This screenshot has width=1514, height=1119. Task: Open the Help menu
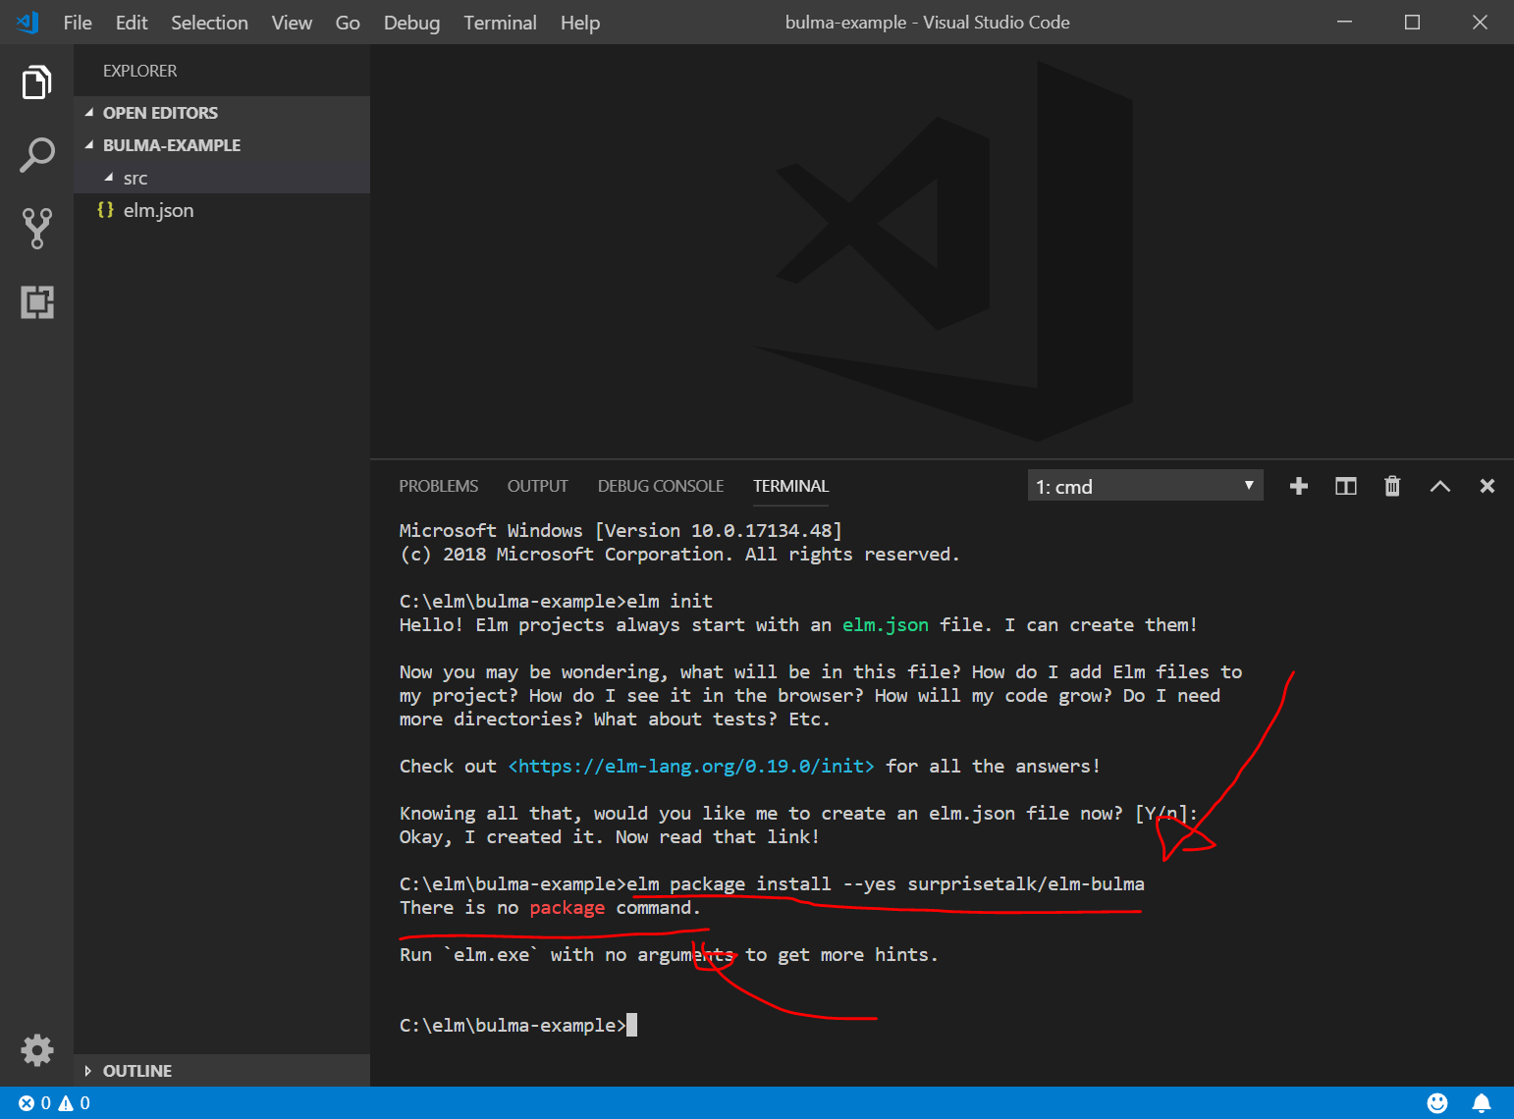(x=580, y=22)
